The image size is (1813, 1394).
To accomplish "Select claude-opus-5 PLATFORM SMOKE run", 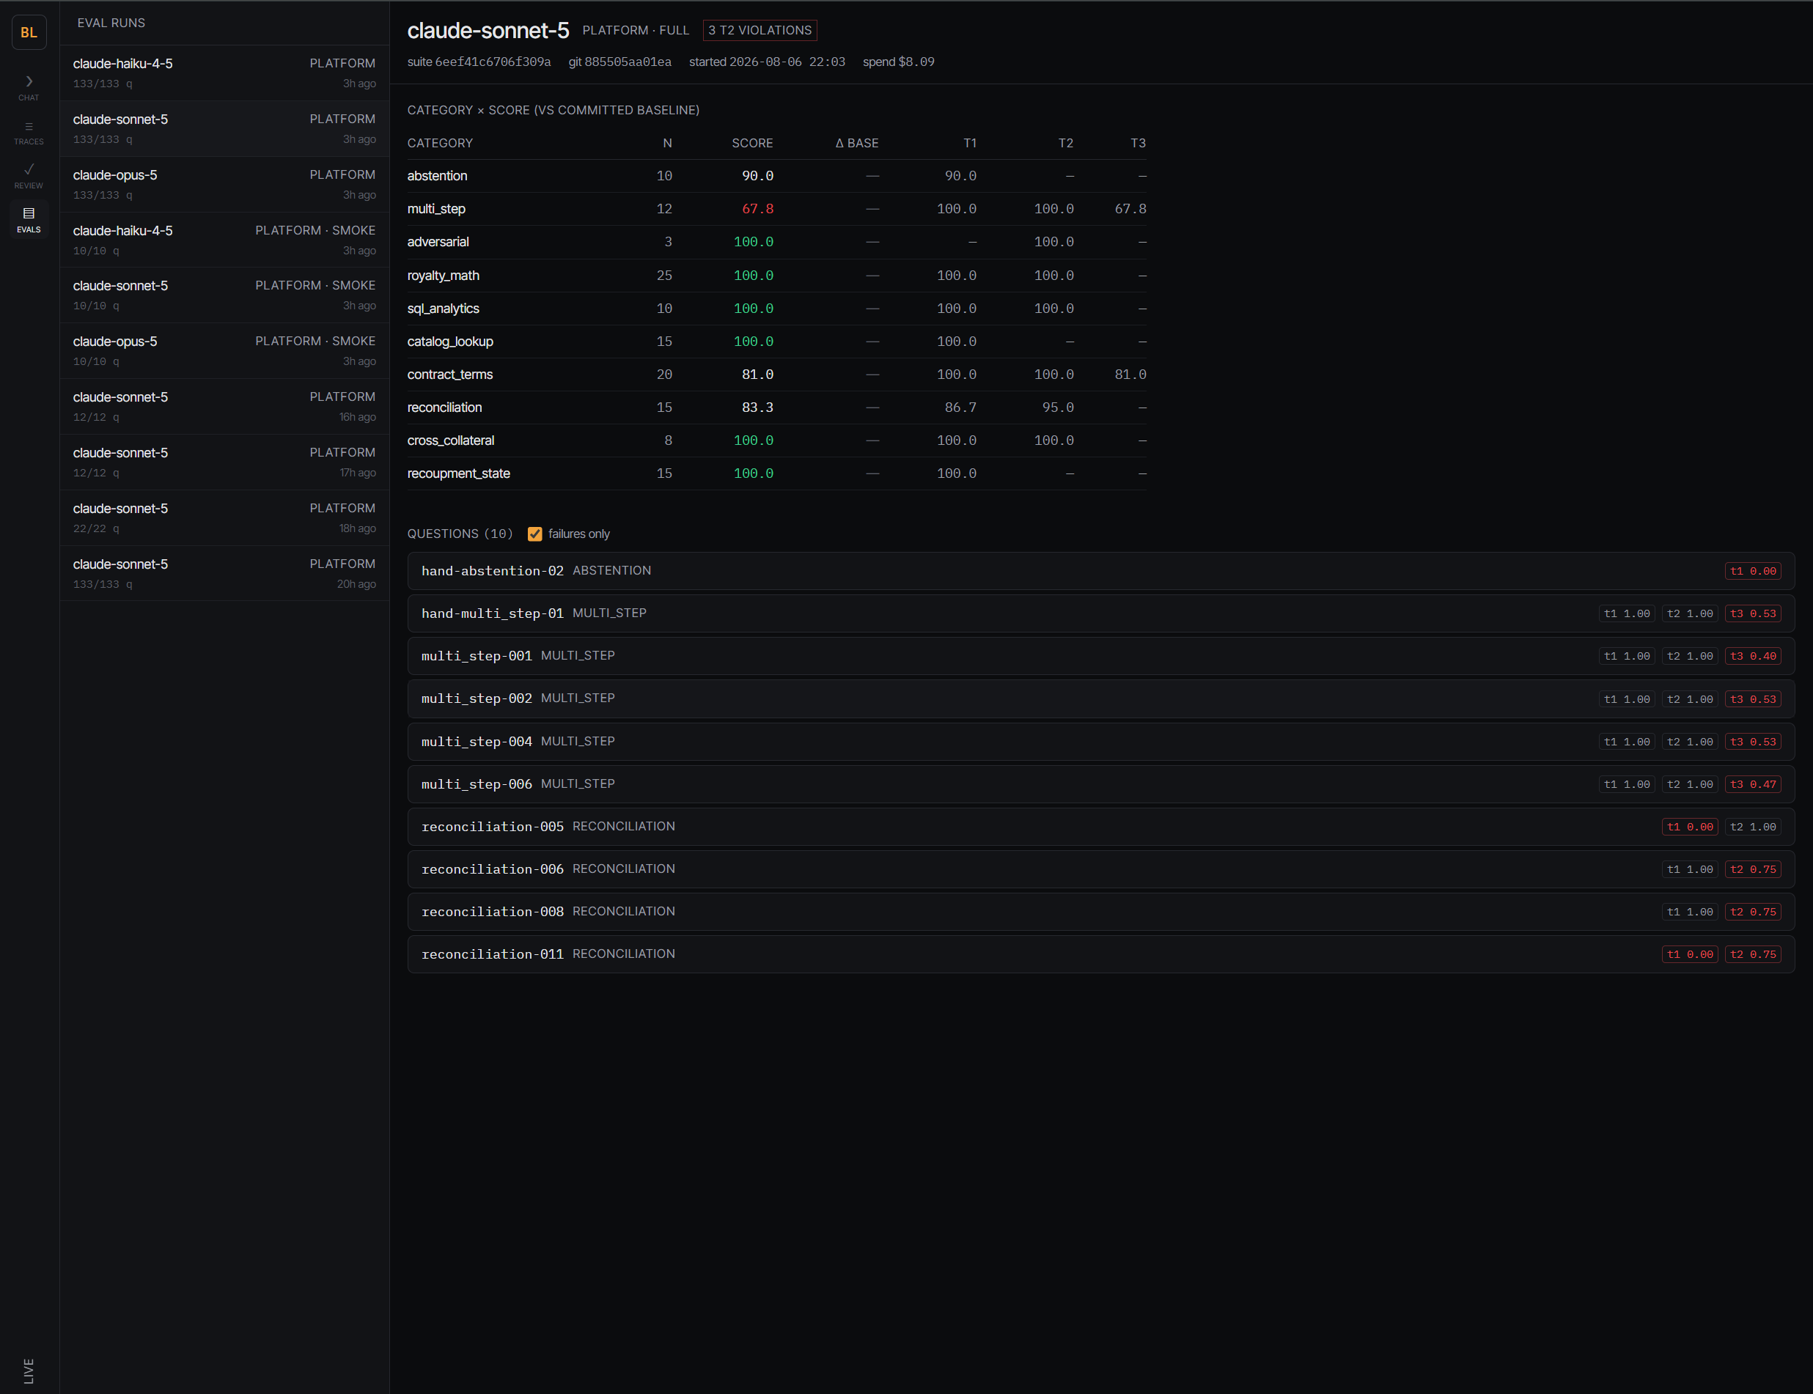I will 224,350.
